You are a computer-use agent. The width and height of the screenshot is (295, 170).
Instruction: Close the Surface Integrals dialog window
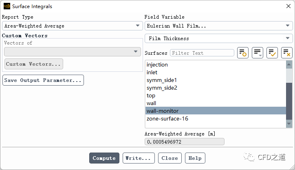(288, 6)
